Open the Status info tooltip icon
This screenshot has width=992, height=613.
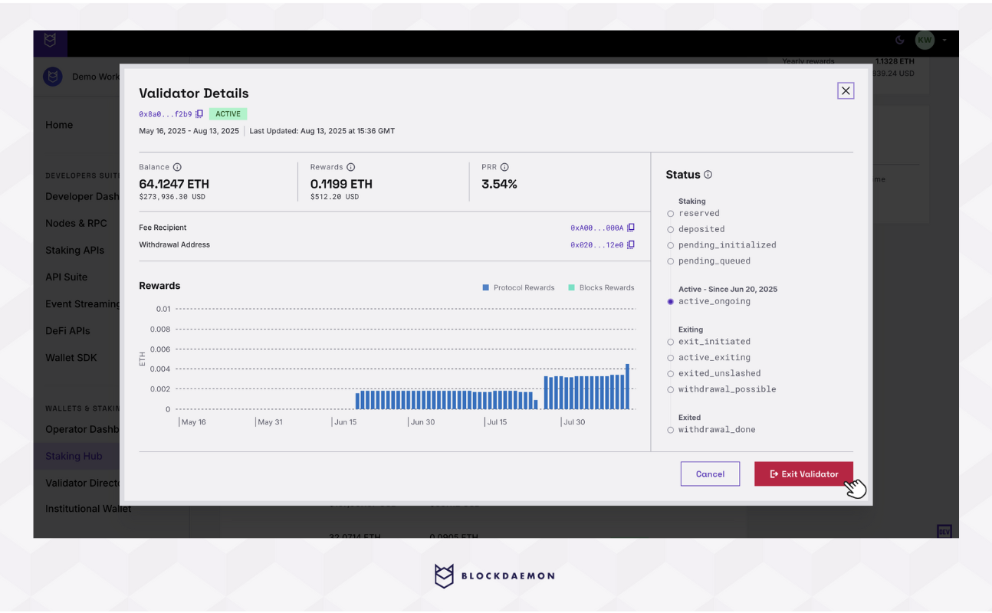click(708, 175)
